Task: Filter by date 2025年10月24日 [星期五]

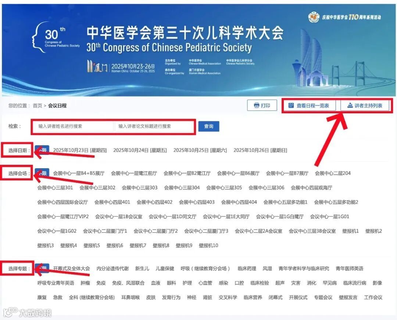Action: click(140, 150)
